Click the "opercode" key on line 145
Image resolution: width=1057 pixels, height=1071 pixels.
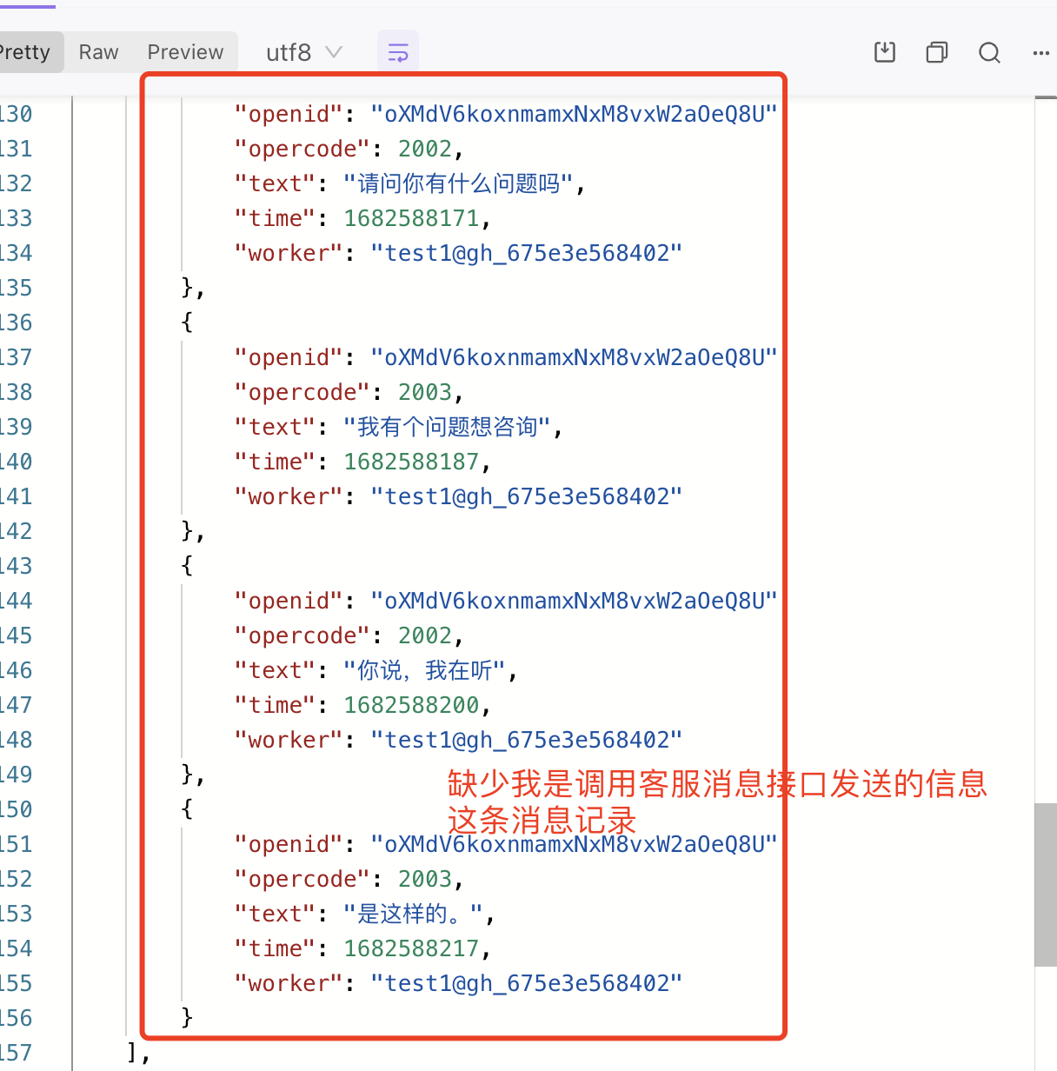click(x=302, y=635)
